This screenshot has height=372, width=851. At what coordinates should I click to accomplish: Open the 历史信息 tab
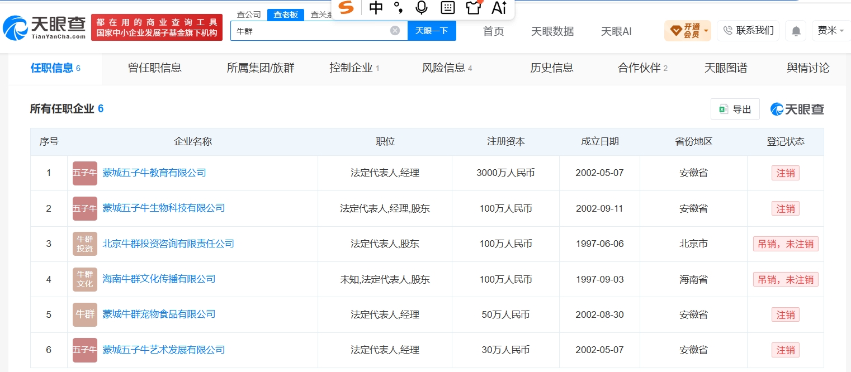552,69
